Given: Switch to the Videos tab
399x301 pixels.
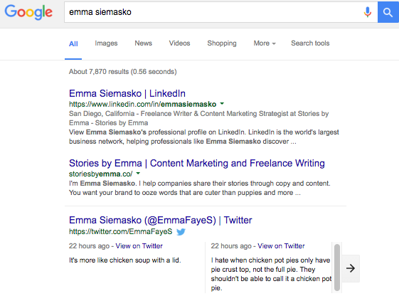Looking at the screenshot, I should [x=179, y=43].
